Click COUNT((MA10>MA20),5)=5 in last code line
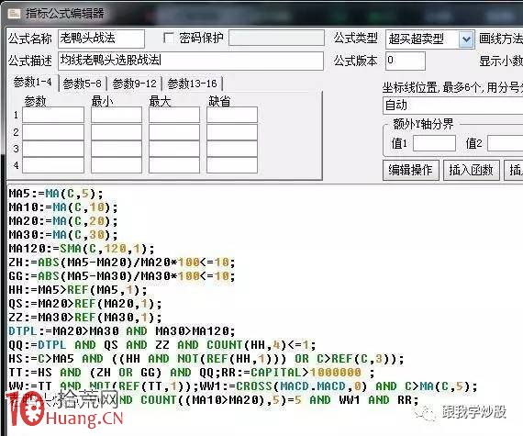 (221, 400)
